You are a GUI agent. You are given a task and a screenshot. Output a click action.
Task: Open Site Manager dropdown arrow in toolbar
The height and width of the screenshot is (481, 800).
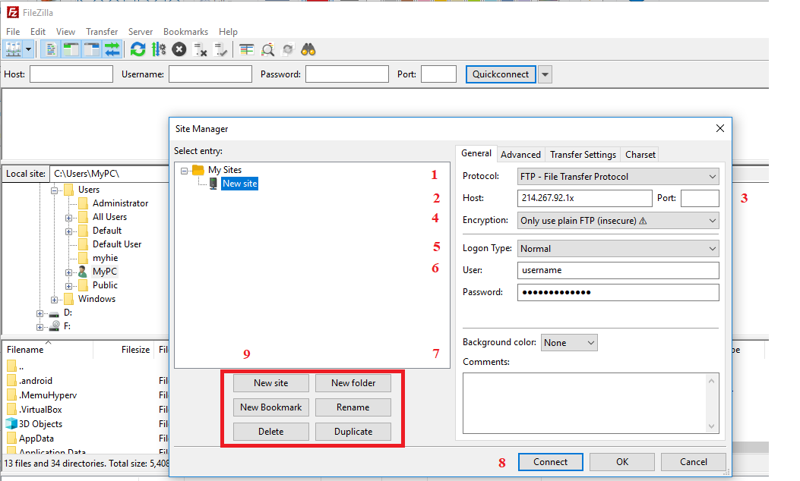point(29,49)
